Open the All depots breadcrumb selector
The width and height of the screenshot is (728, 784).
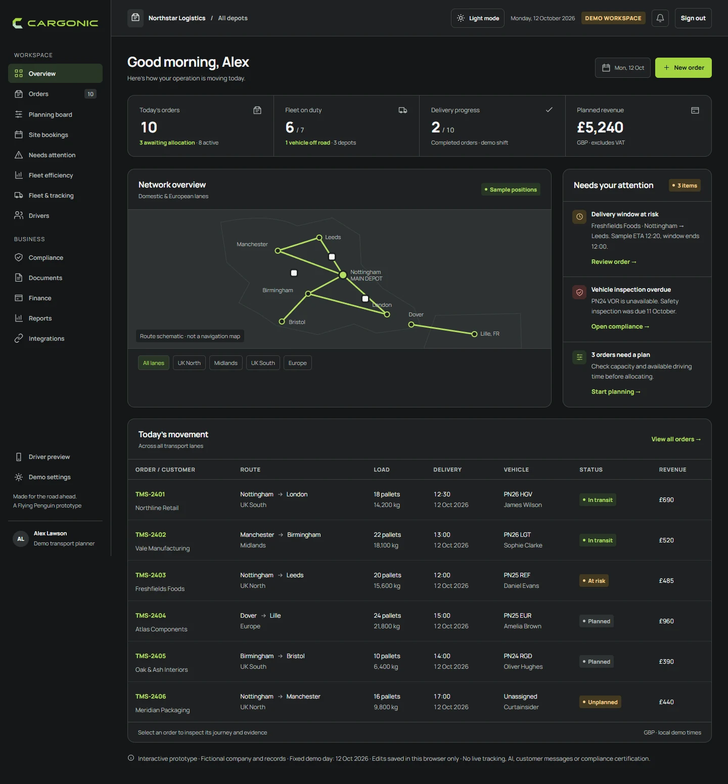(233, 18)
